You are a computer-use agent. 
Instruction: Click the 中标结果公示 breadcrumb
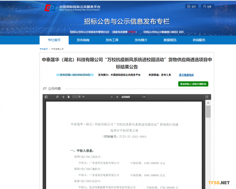click(x=57, y=49)
